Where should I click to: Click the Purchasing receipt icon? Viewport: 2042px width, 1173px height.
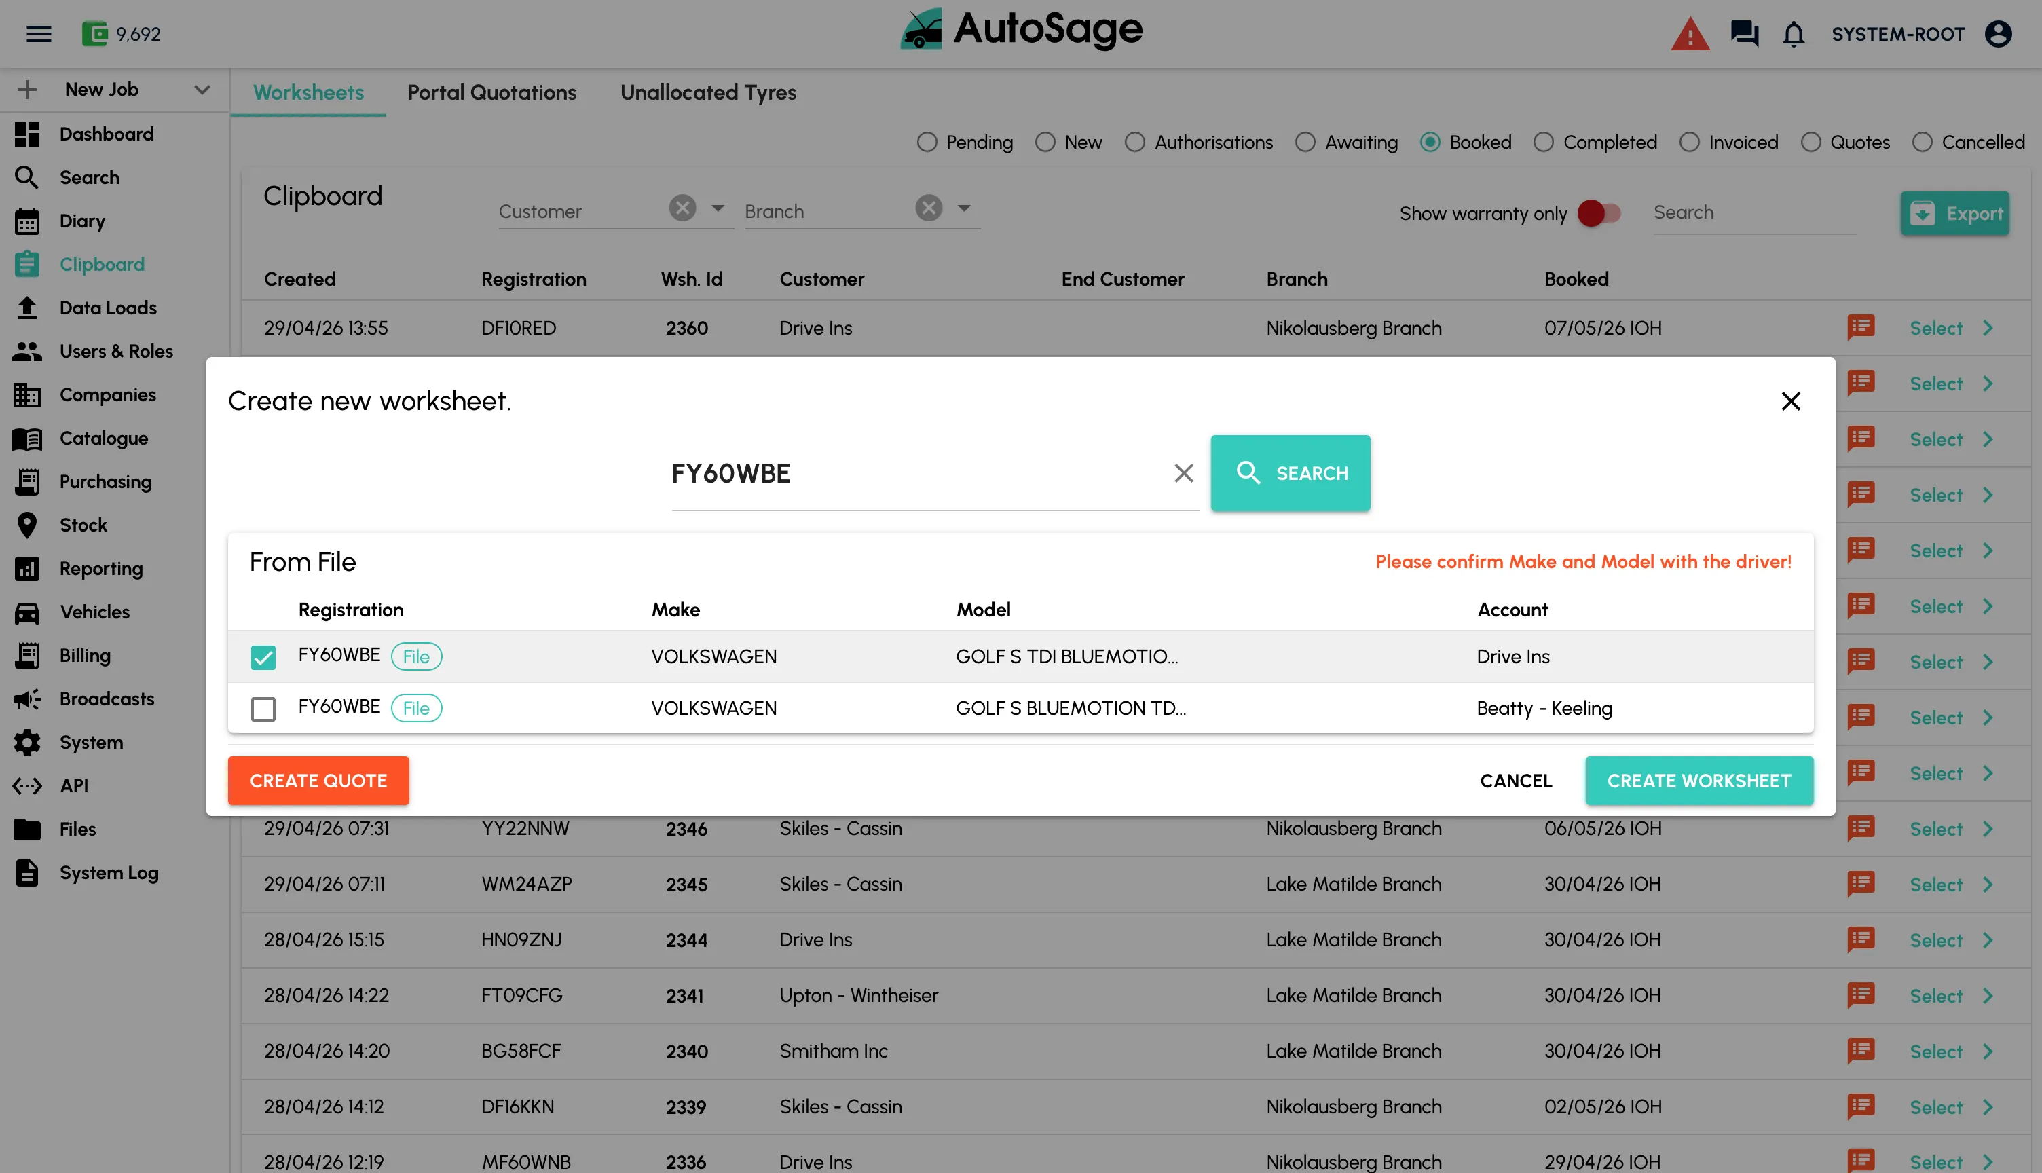tap(27, 482)
